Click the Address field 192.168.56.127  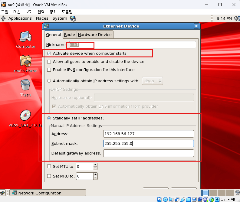pos(149,134)
